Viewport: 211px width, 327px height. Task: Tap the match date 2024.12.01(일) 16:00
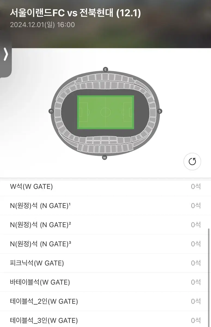pos(42,25)
